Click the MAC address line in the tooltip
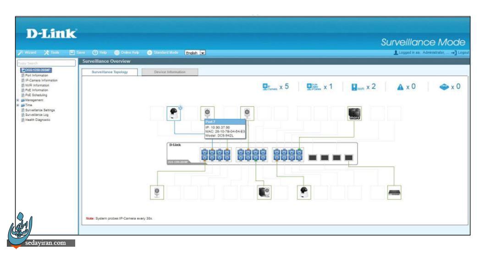 coord(225,131)
